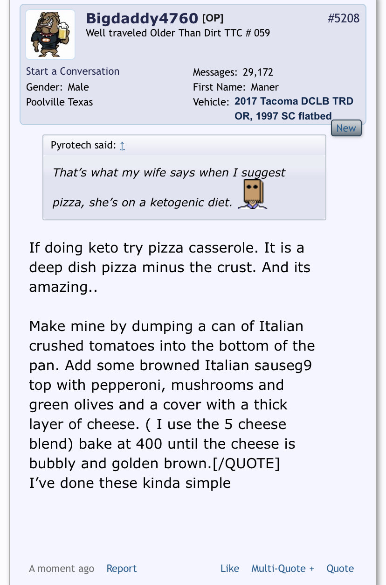
Task: Start a Conversation with this user
Action: click(x=73, y=71)
